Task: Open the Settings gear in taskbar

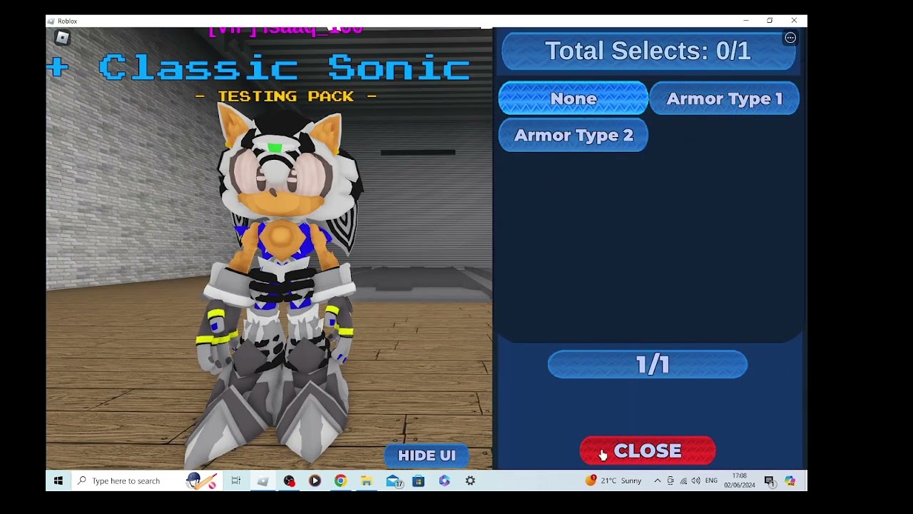Action: [471, 481]
